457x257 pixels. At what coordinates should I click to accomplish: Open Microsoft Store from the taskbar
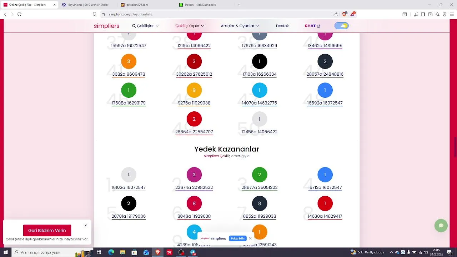pyautogui.click(x=134, y=252)
